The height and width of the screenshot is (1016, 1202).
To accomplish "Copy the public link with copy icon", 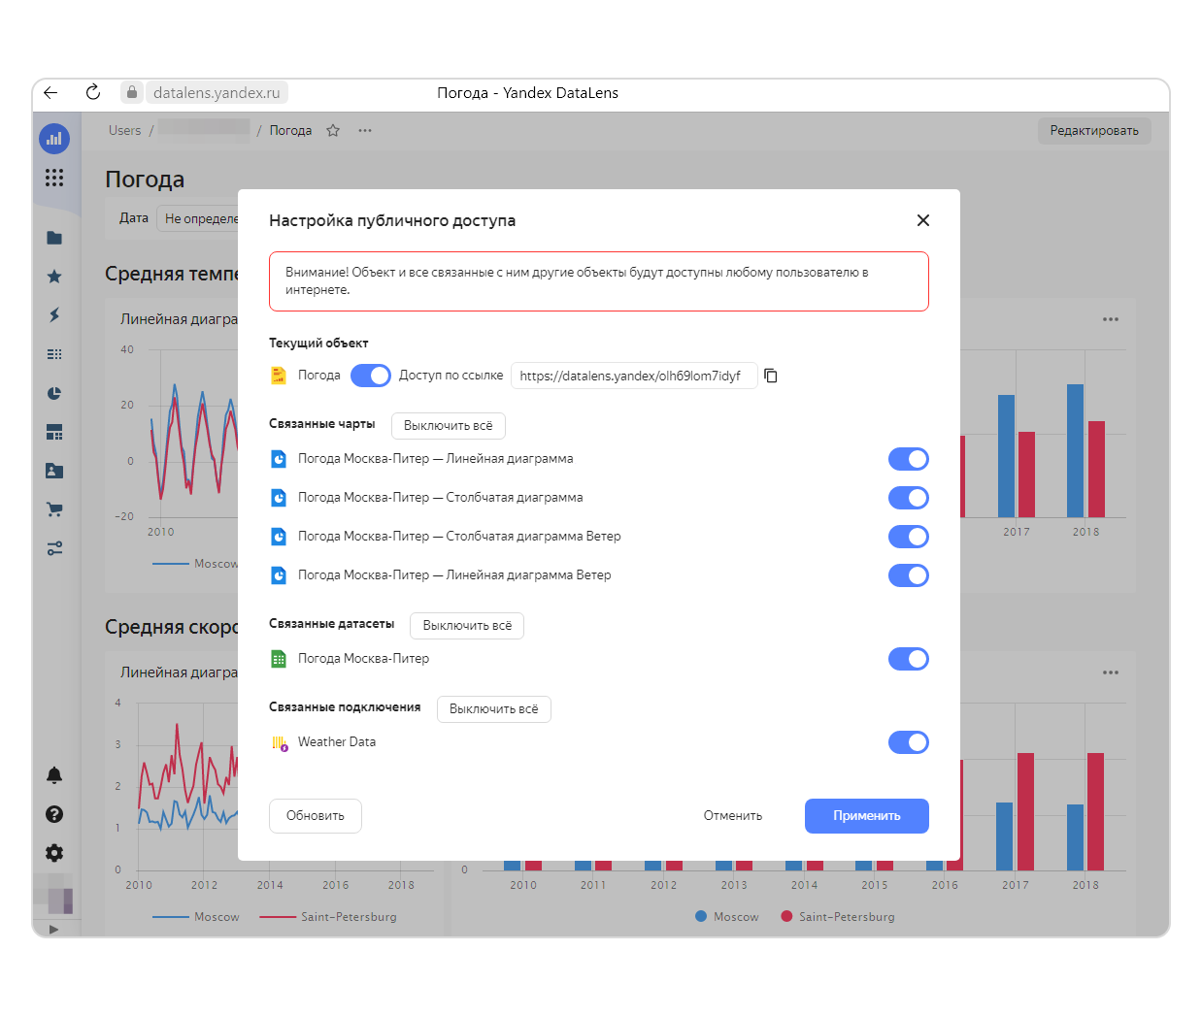I will [x=771, y=376].
